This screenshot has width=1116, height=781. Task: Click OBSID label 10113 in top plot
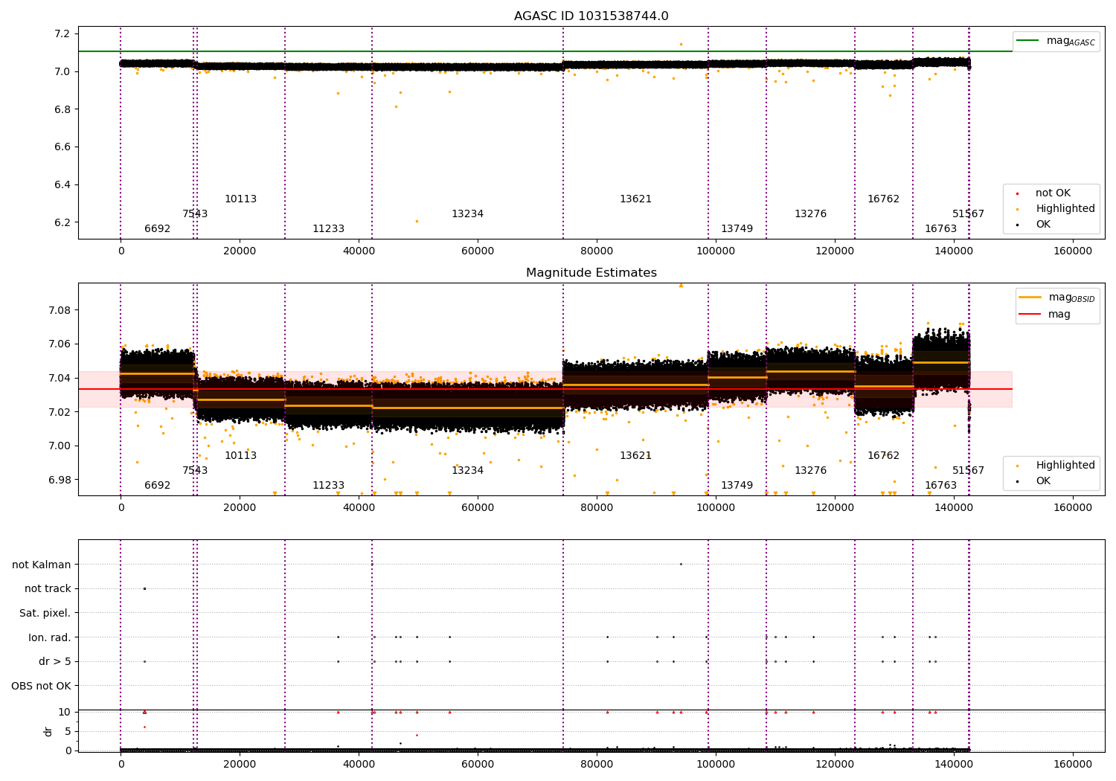(x=241, y=199)
